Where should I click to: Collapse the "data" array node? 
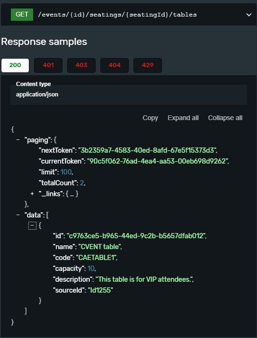pyautogui.click(x=18, y=215)
